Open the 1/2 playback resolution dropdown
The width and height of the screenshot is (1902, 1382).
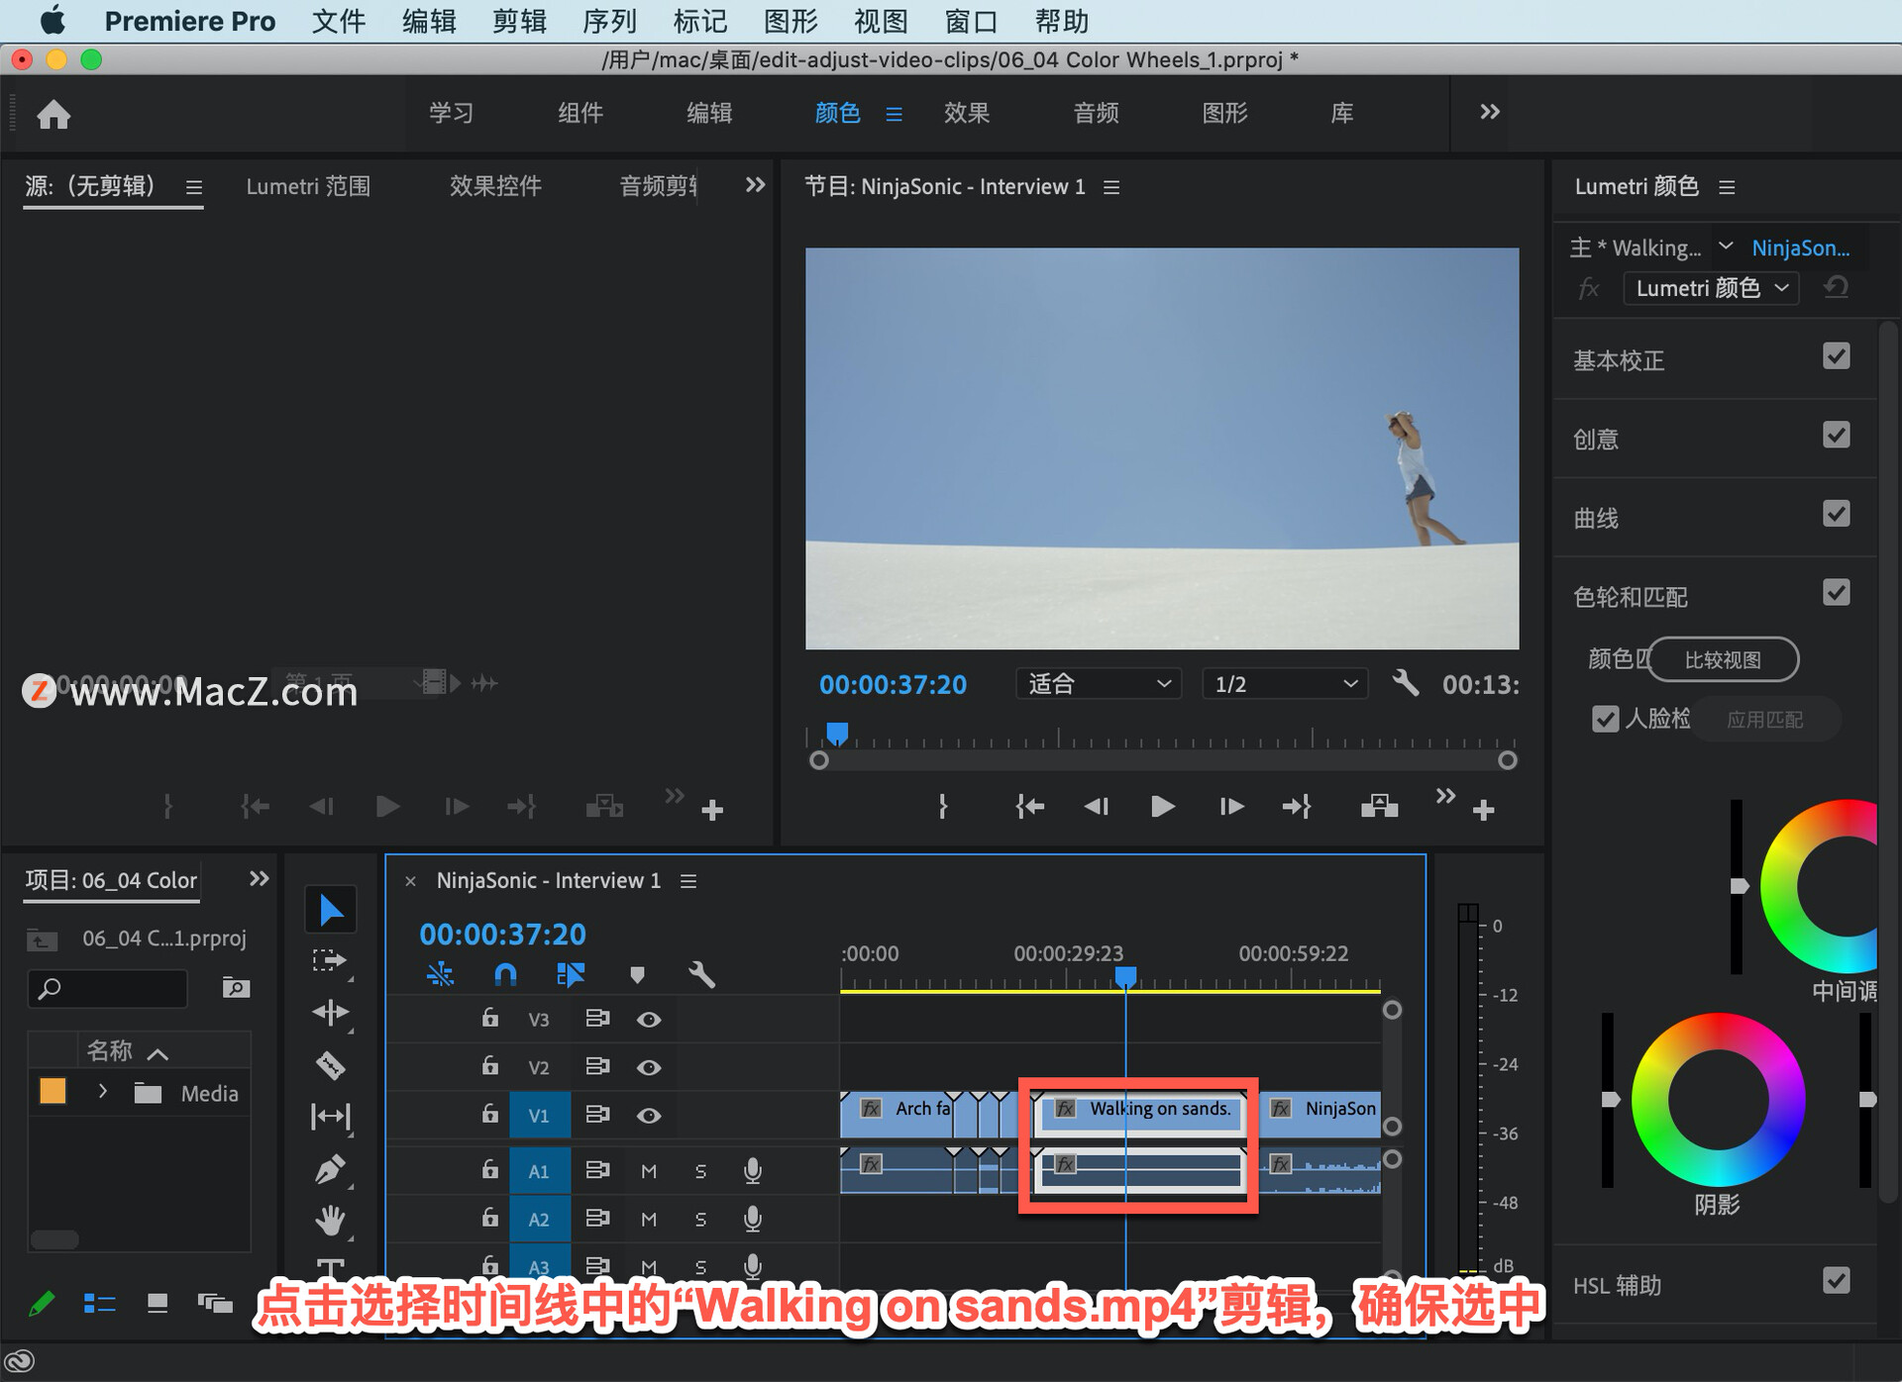[x=1285, y=684]
